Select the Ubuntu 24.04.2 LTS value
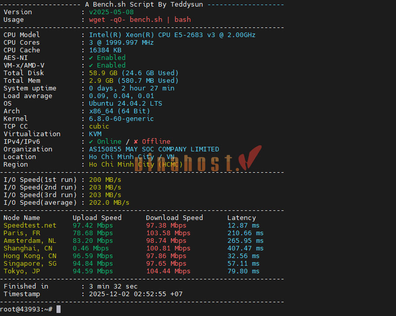 pos(125,104)
